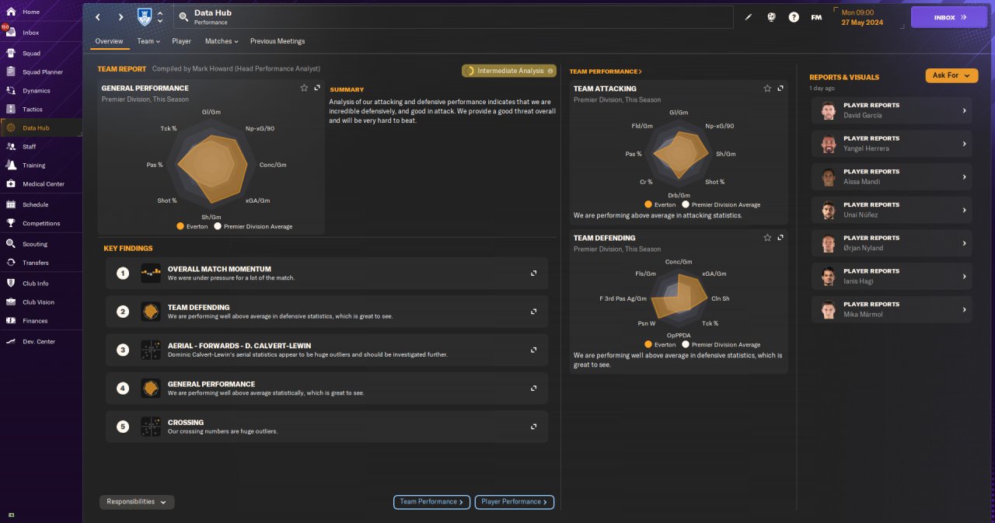Open the Responsibilities dropdown
The image size is (995, 523).
click(x=137, y=502)
